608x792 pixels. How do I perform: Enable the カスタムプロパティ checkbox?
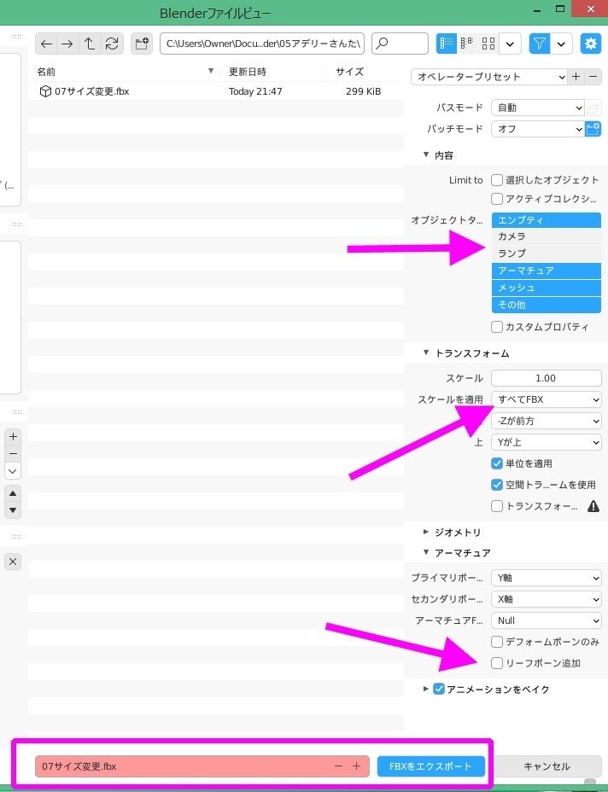[497, 327]
